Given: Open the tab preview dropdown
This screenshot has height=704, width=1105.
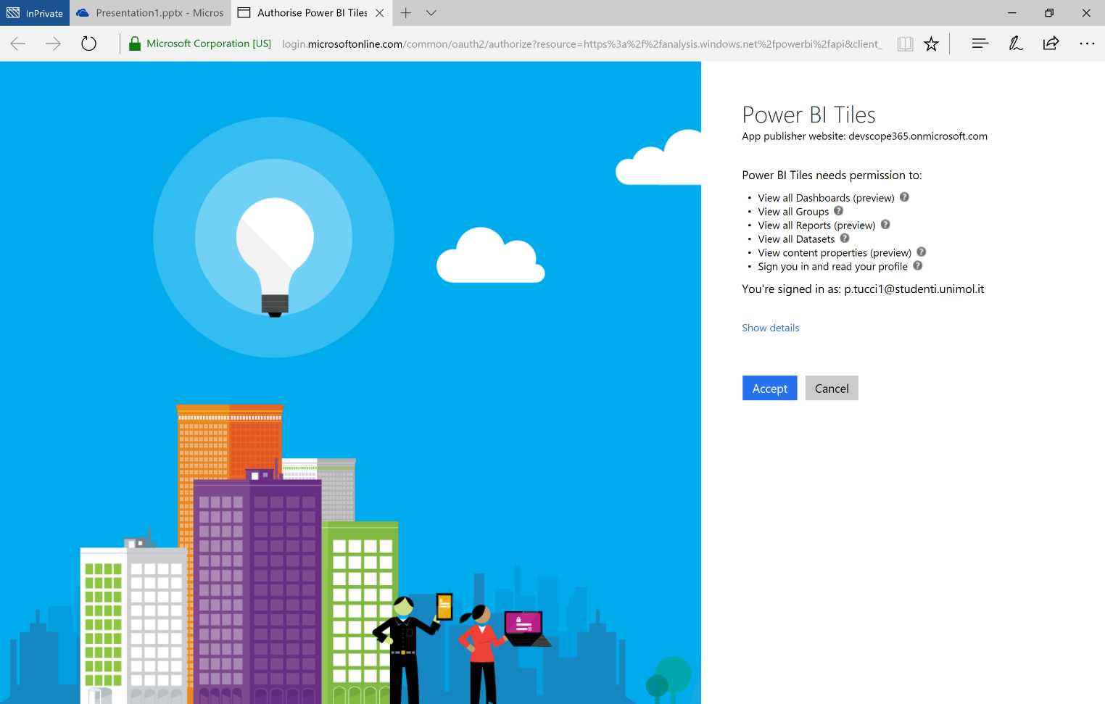Looking at the screenshot, I should coord(431,12).
